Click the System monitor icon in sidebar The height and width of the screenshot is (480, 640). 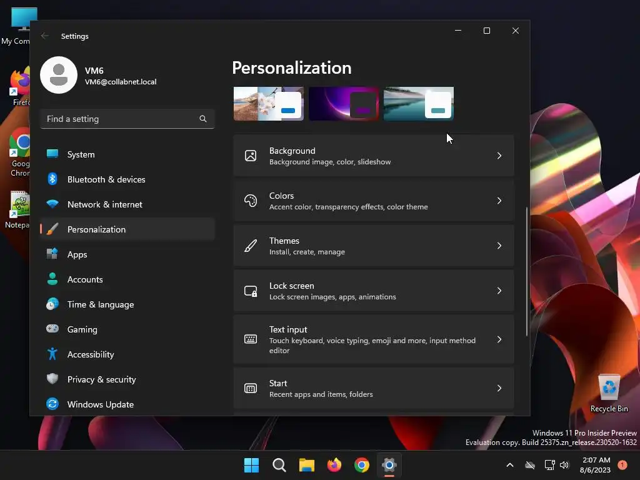tap(52, 154)
